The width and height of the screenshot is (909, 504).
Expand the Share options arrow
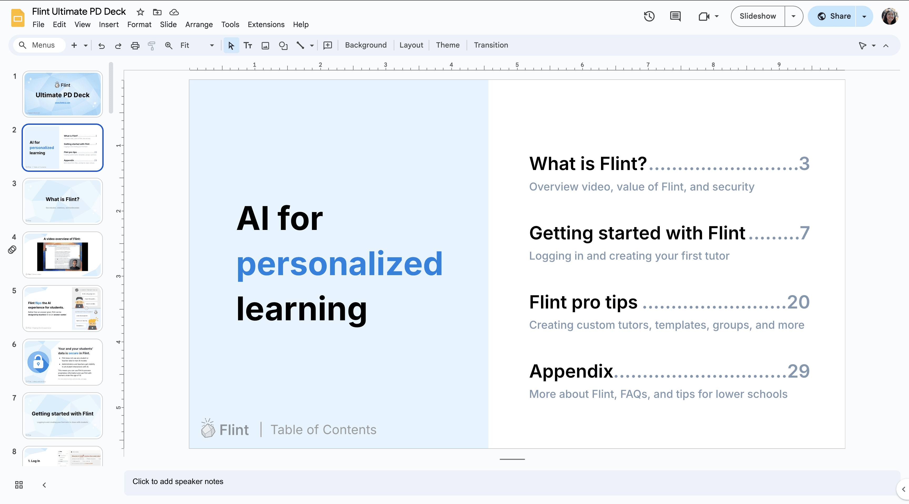click(x=864, y=16)
